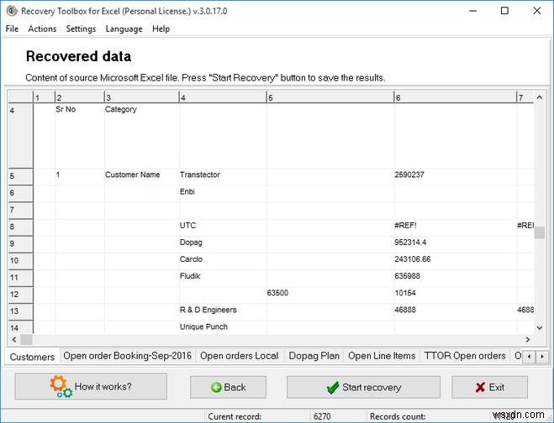Screen dimensions: 554x423
Task: Click the 46888 cell in column 6
Action: pos(456,311)
